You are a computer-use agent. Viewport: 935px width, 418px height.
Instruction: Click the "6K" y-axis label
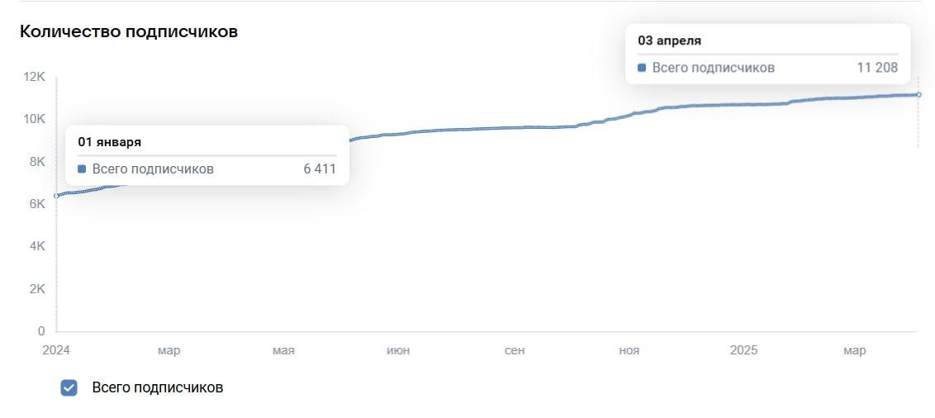coord(38,204)
